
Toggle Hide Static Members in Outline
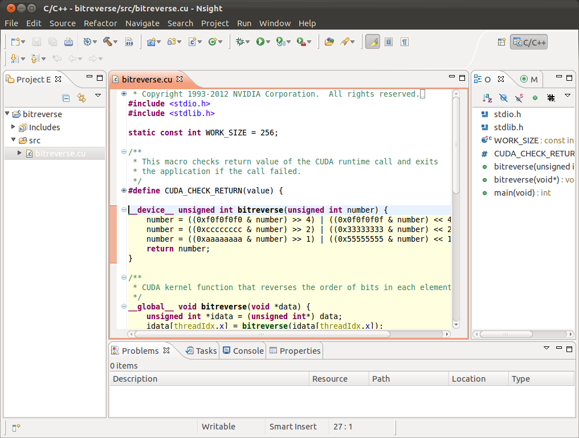click(519, 98)
